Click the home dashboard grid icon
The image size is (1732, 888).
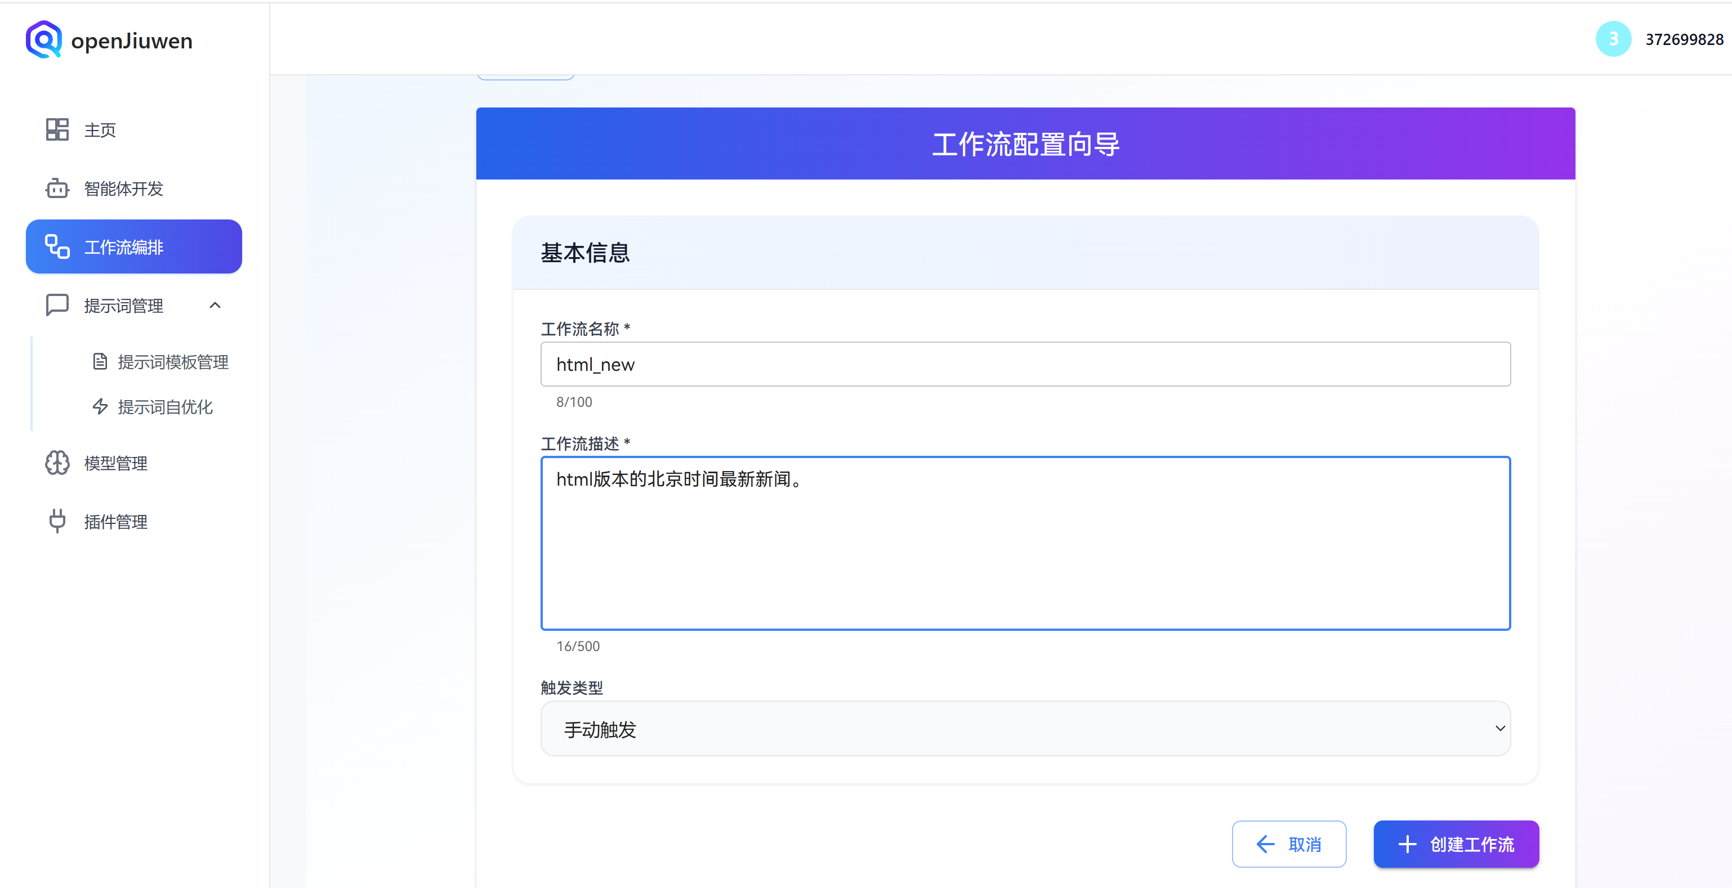[x=57, y=130]
